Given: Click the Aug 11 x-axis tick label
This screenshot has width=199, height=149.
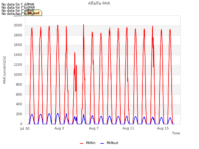Looking at the screenshot, I should (128, 128).
